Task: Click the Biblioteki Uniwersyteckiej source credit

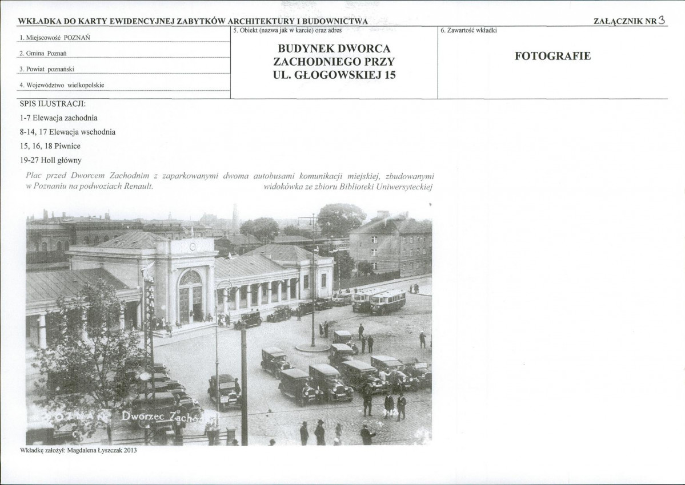Action: click(348, 187)
